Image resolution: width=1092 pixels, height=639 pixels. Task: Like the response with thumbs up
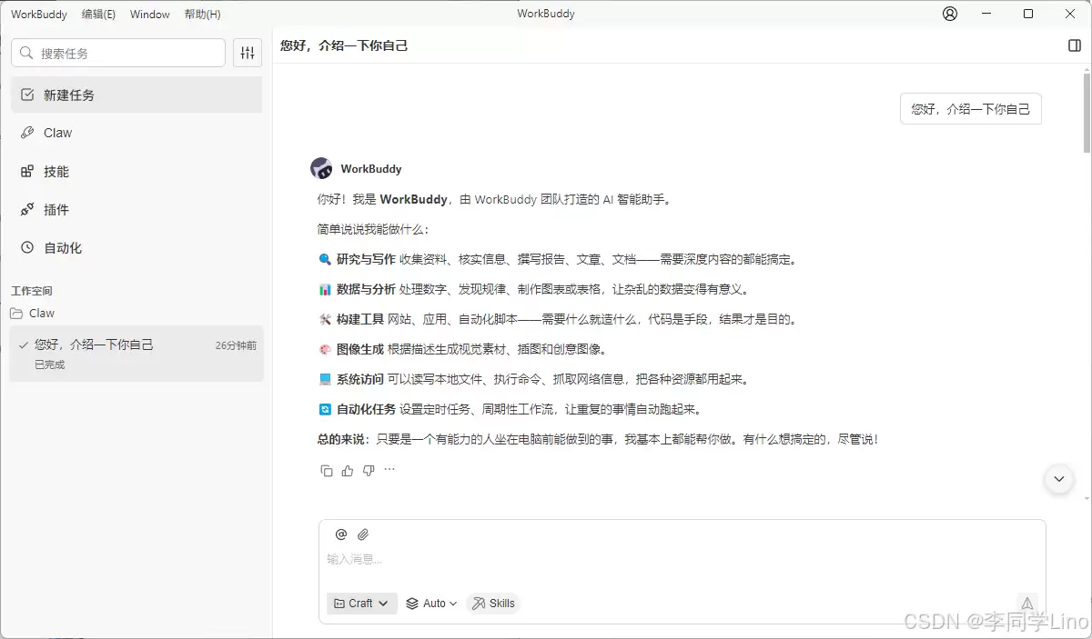348,471
